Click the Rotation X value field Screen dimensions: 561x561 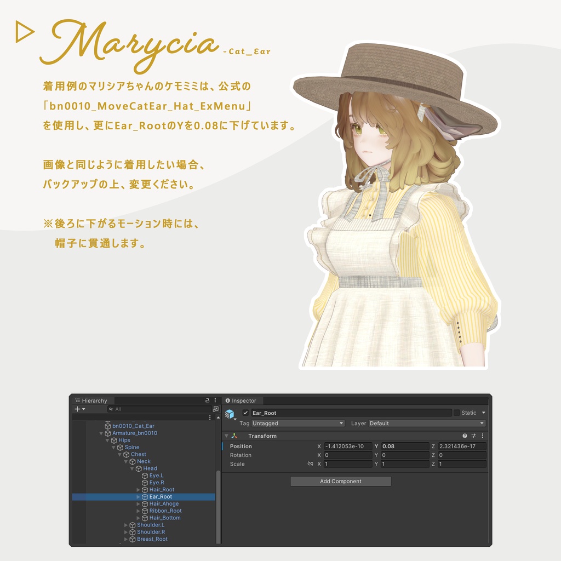click(348, 455)
